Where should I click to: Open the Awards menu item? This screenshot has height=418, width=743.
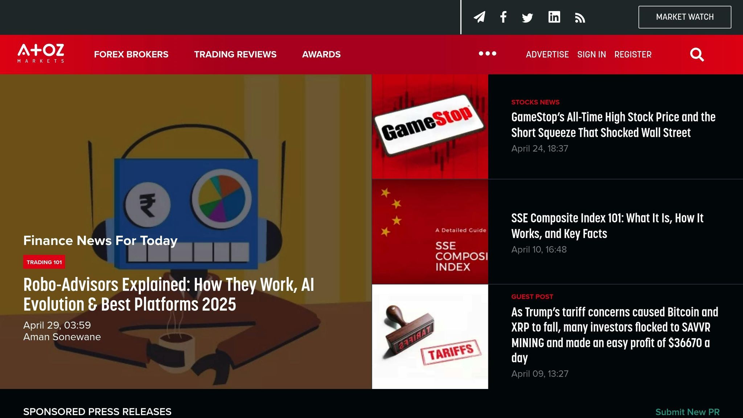pyautogui.click(x=321, y=54)
